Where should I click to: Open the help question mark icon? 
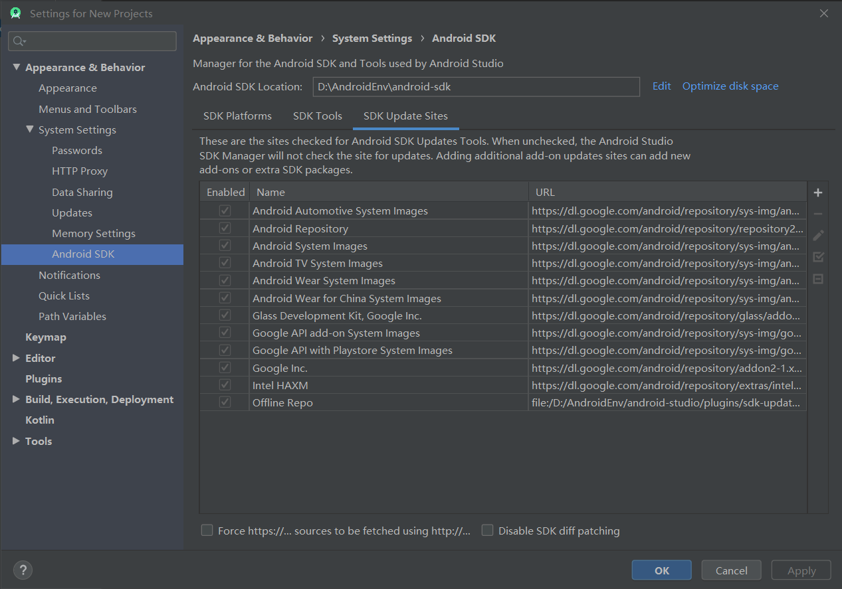pyautogui.click(x=23, y=570)
